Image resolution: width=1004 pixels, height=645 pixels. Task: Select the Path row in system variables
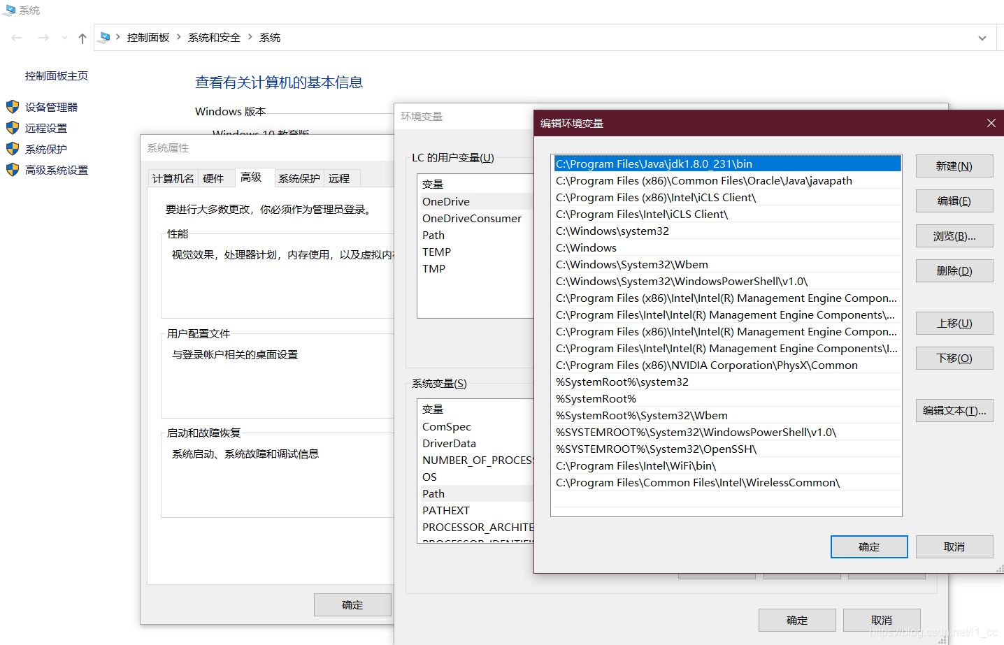coord(475,493)
